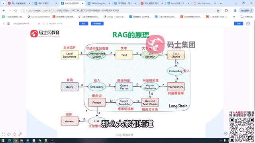Exit fullscreen with the collapse arrows icon
The height and width of the screenshot is (143, 255).
(4, 134)
